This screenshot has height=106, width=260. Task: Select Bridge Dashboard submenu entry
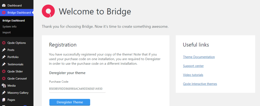pos(14,21)
